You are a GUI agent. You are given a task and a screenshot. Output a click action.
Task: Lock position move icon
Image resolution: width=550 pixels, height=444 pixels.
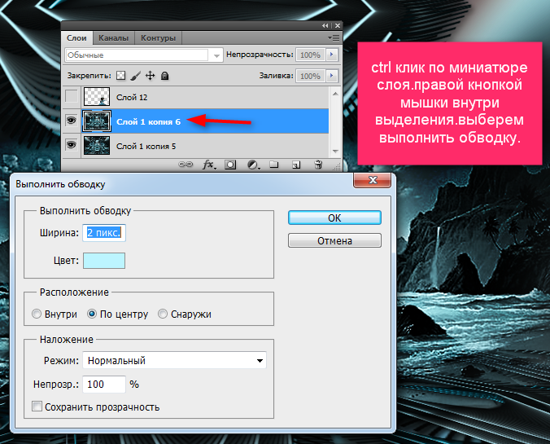coord(151,75)
